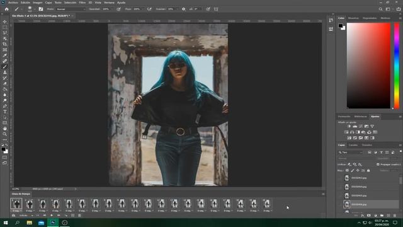Toggle pressure for opacity icon
403x227 pixels.
(118, 9)
